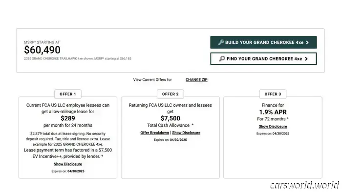Viewport: 342px width, 192px height.
Task: Click Offer 1 expiration date 04/30/2025
Action: (76, 171)
